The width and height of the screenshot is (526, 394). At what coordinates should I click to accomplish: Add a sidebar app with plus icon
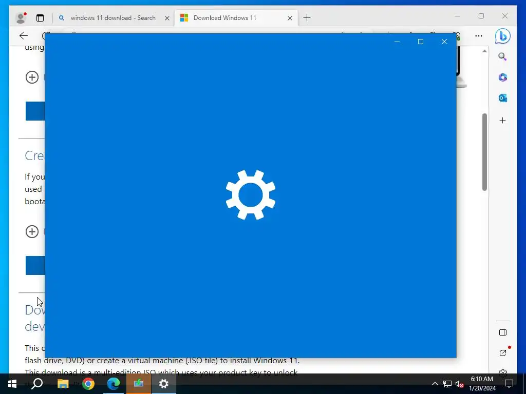point(502,120)
